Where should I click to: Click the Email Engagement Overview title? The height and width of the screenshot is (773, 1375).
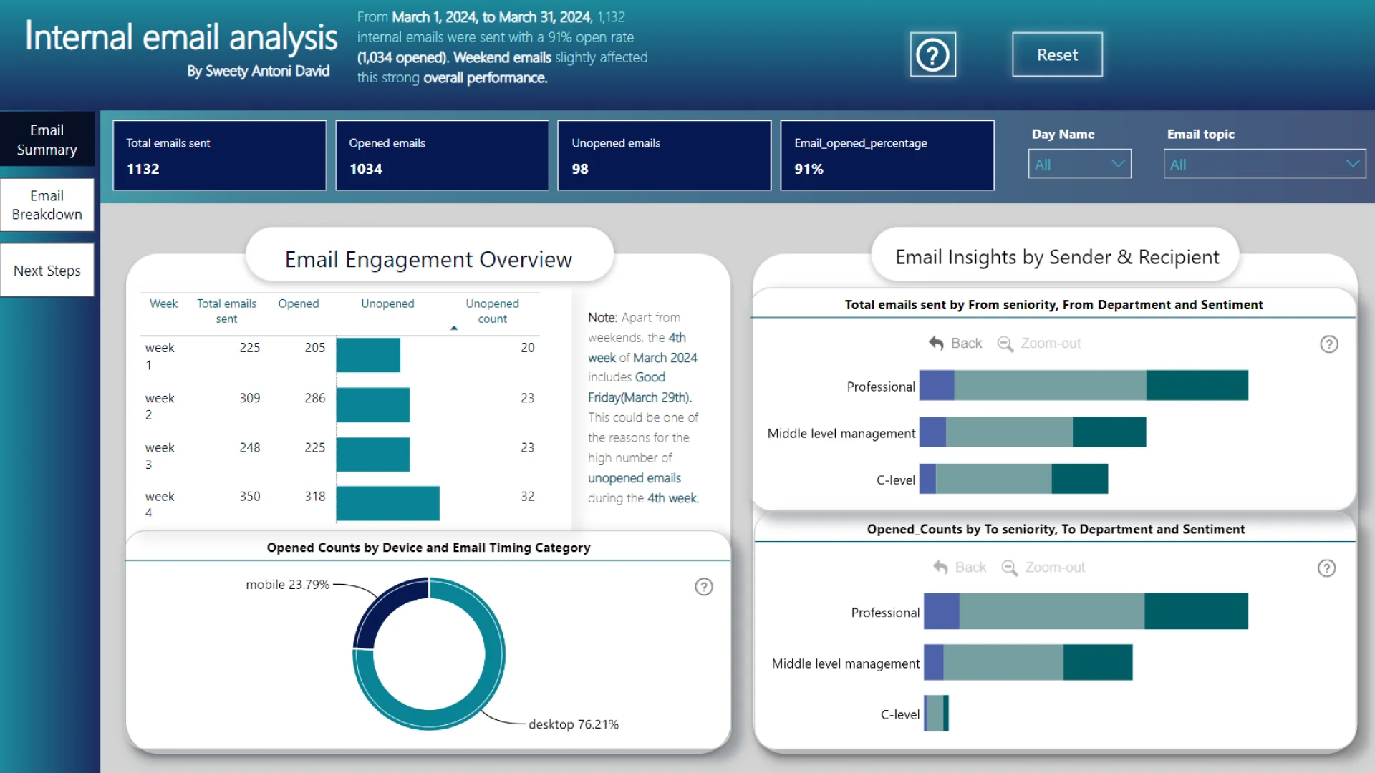428,259
